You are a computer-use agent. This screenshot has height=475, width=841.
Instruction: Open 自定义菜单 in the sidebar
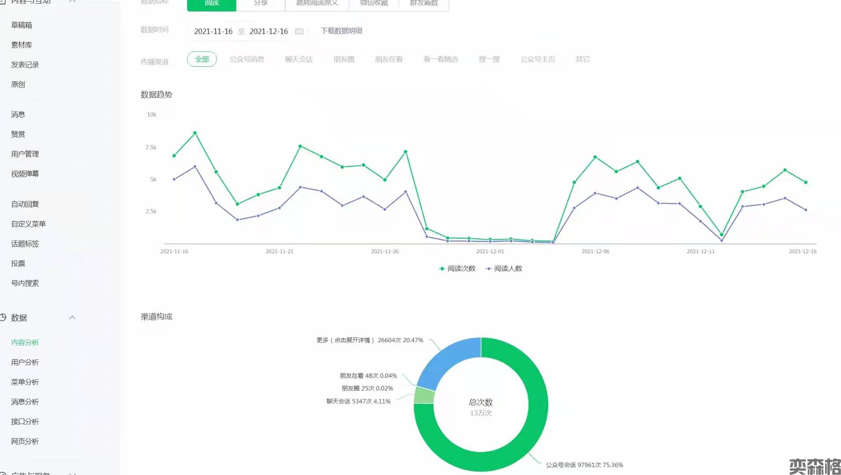pyautogui.click(x=29, y=224)
